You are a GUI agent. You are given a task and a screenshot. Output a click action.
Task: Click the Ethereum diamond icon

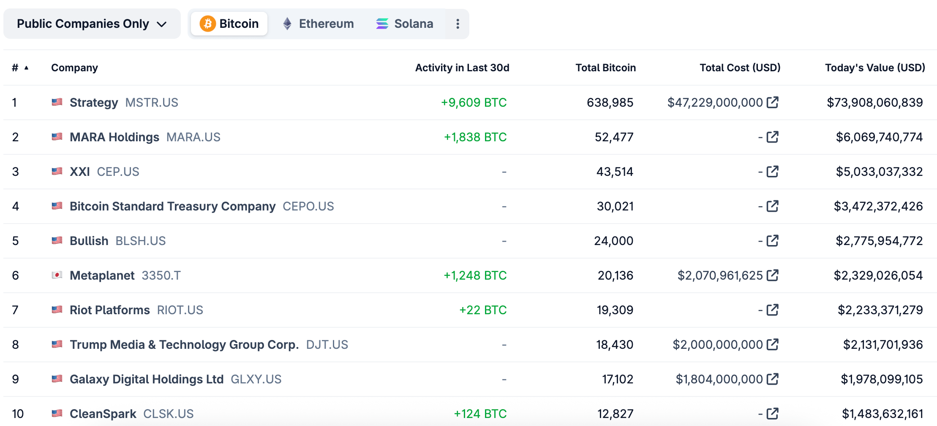point(287,24)
